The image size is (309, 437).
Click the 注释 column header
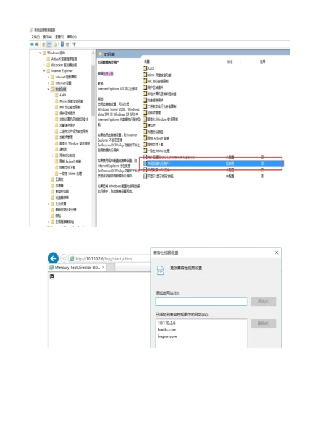click(x=263, y=62)
